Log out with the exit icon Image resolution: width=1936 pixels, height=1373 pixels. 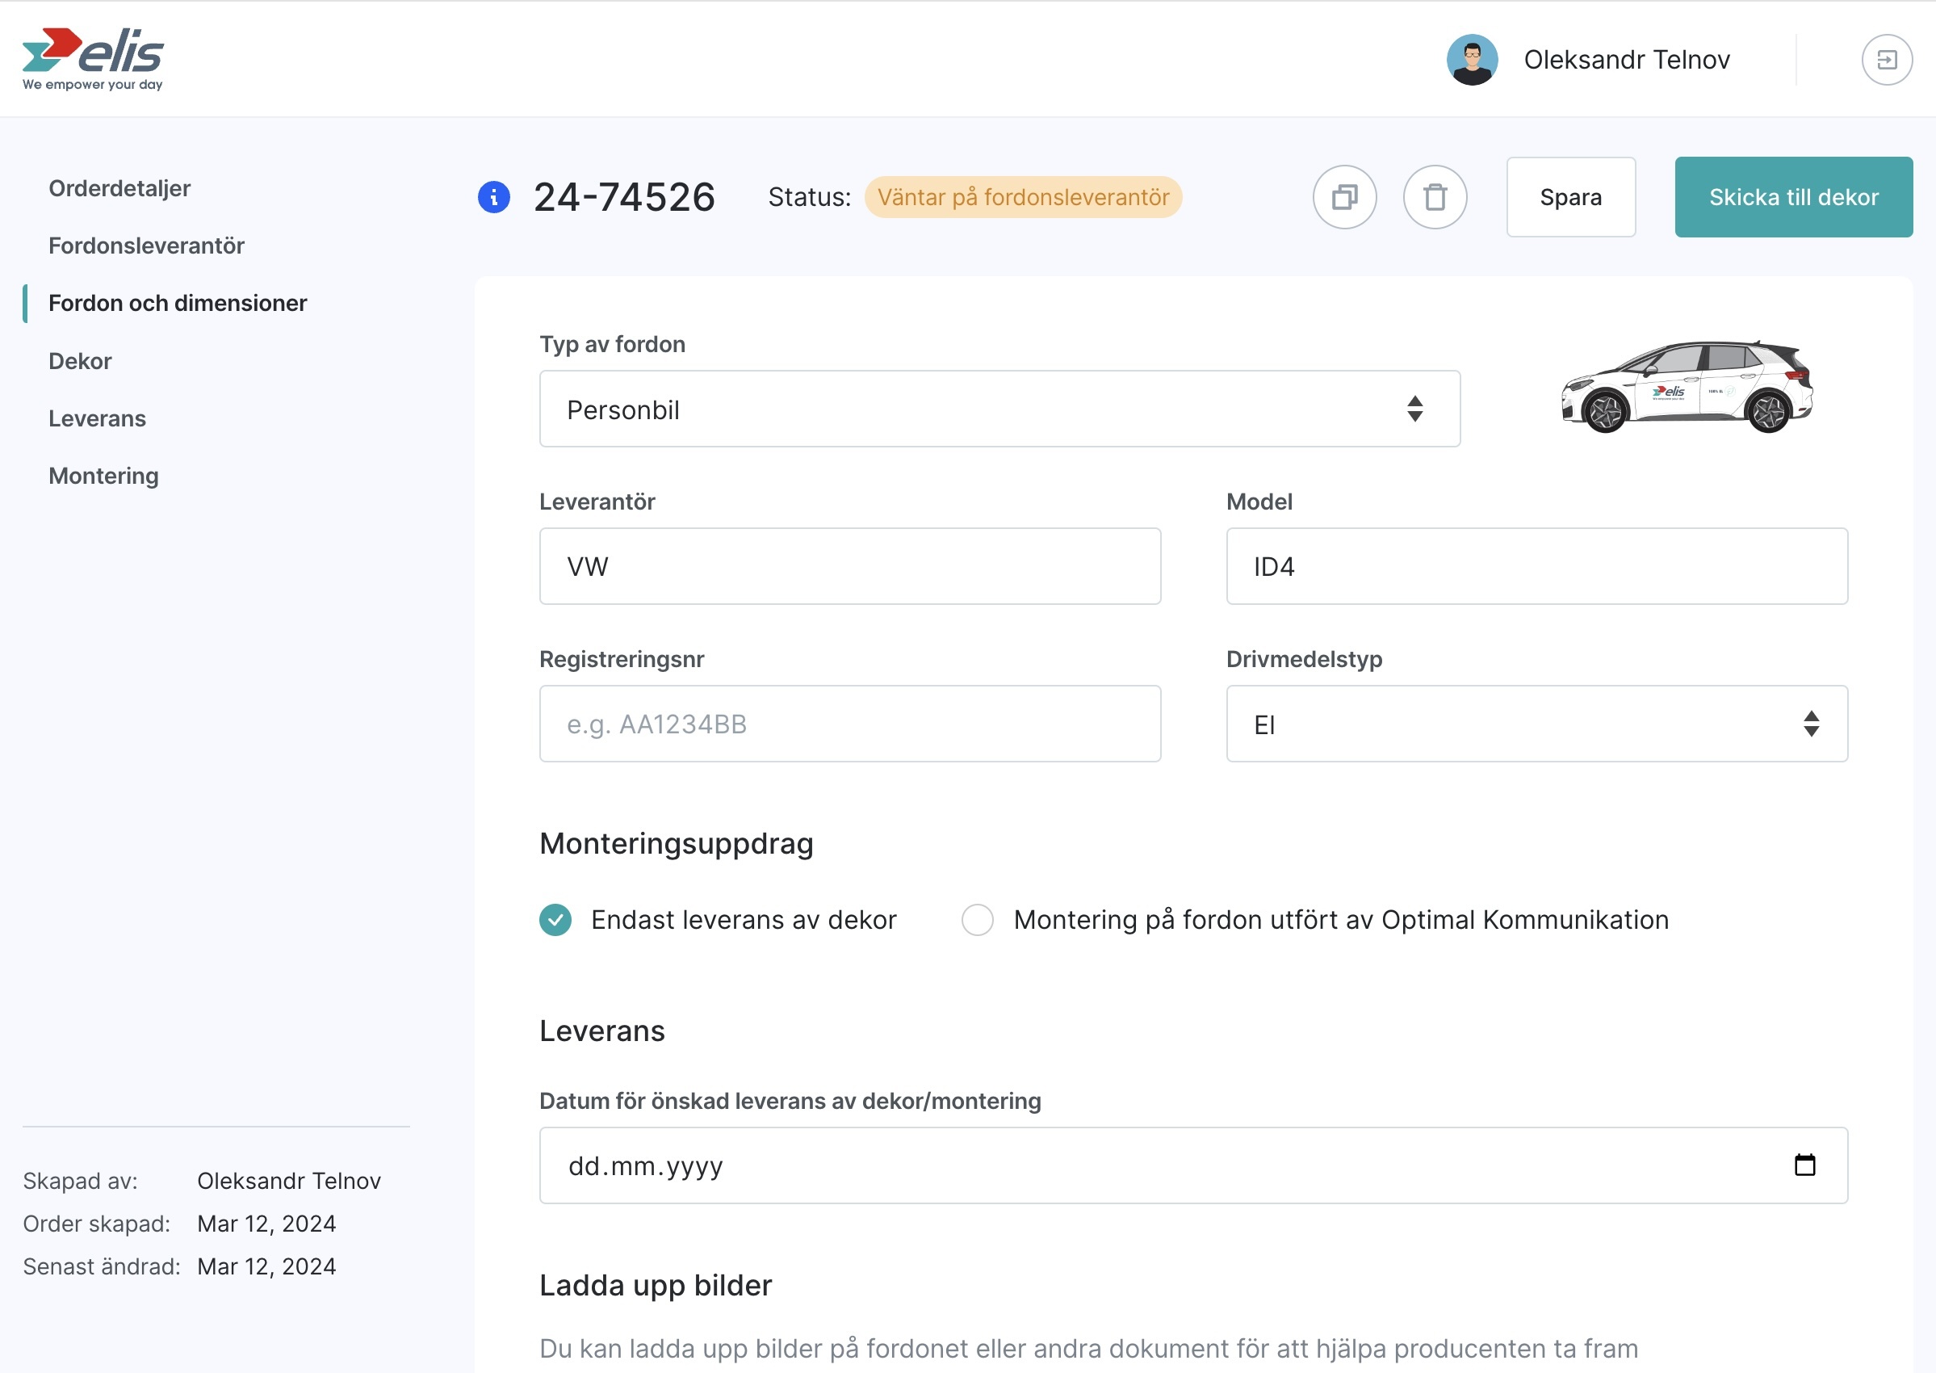point(1887,60)
